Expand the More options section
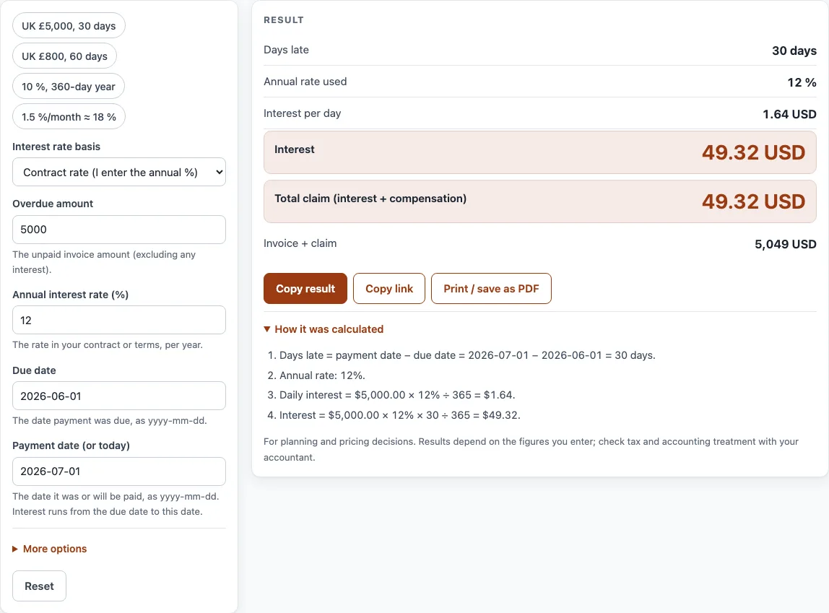This screenshot has width=829, height=613. tap(50, 549)
